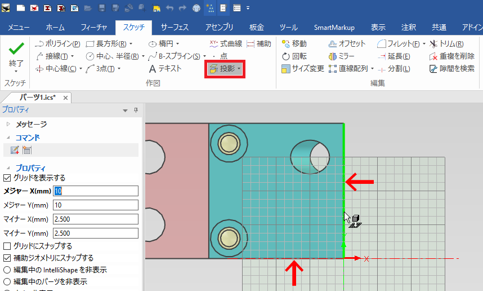The height and width of the screenshot is (291, 483).
Task: Open the 板金 ribbon tab
Action: tap(257, 27)
